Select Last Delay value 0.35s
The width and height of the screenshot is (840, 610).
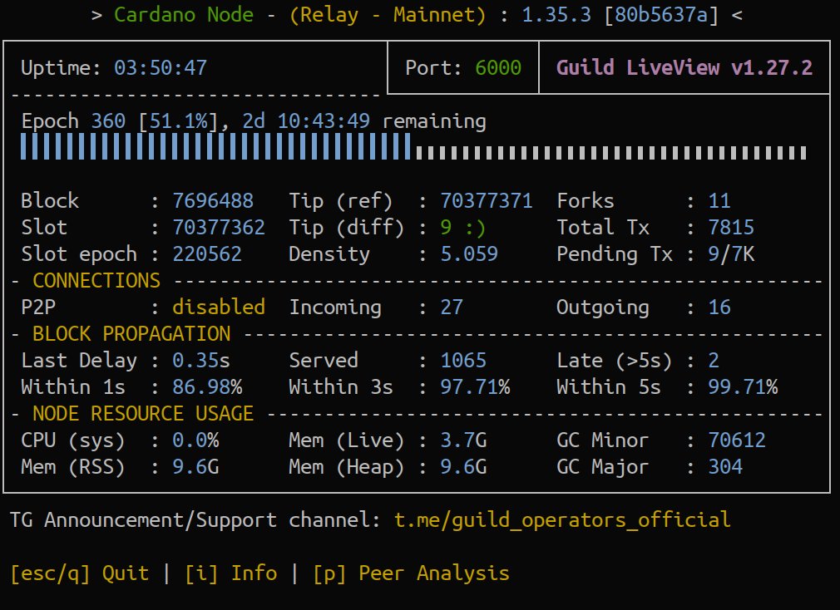pos(201,361)
